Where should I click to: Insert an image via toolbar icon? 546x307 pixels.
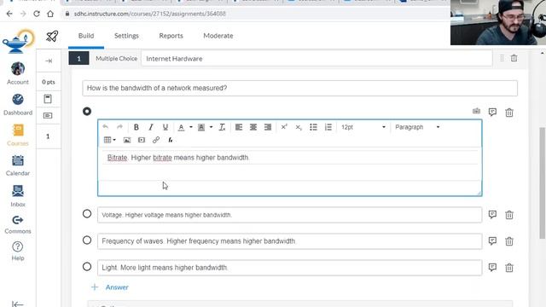click(127, 140)
